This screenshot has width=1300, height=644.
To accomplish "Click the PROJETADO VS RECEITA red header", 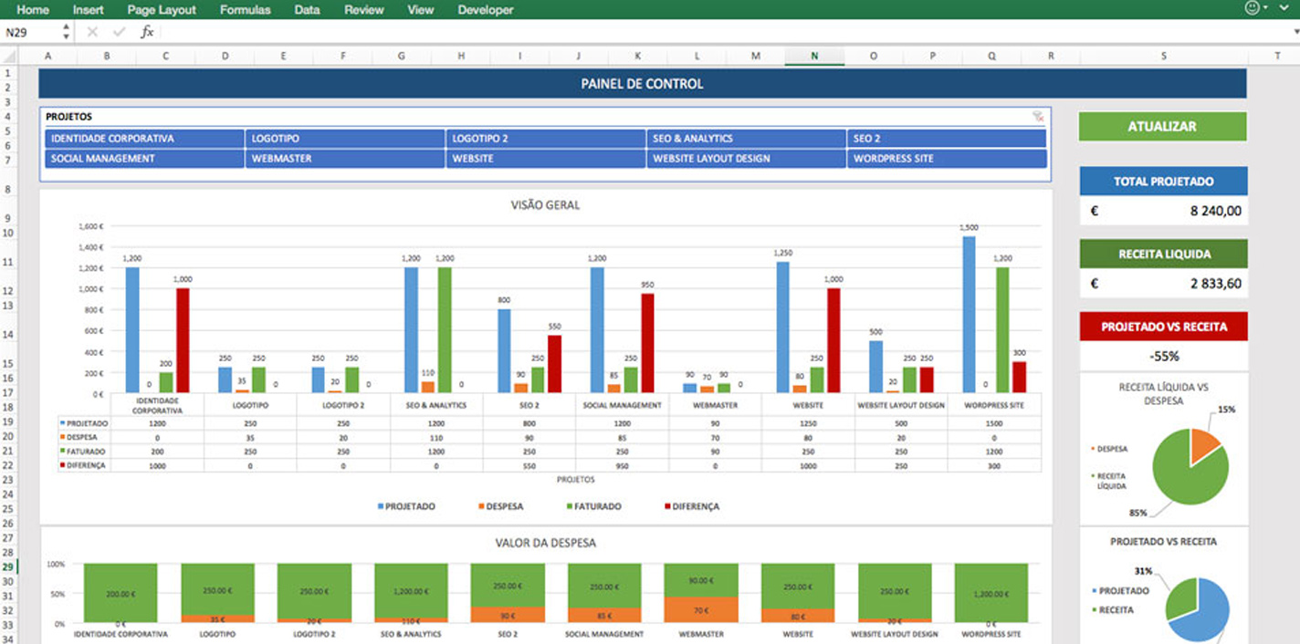I will 1163,327.
